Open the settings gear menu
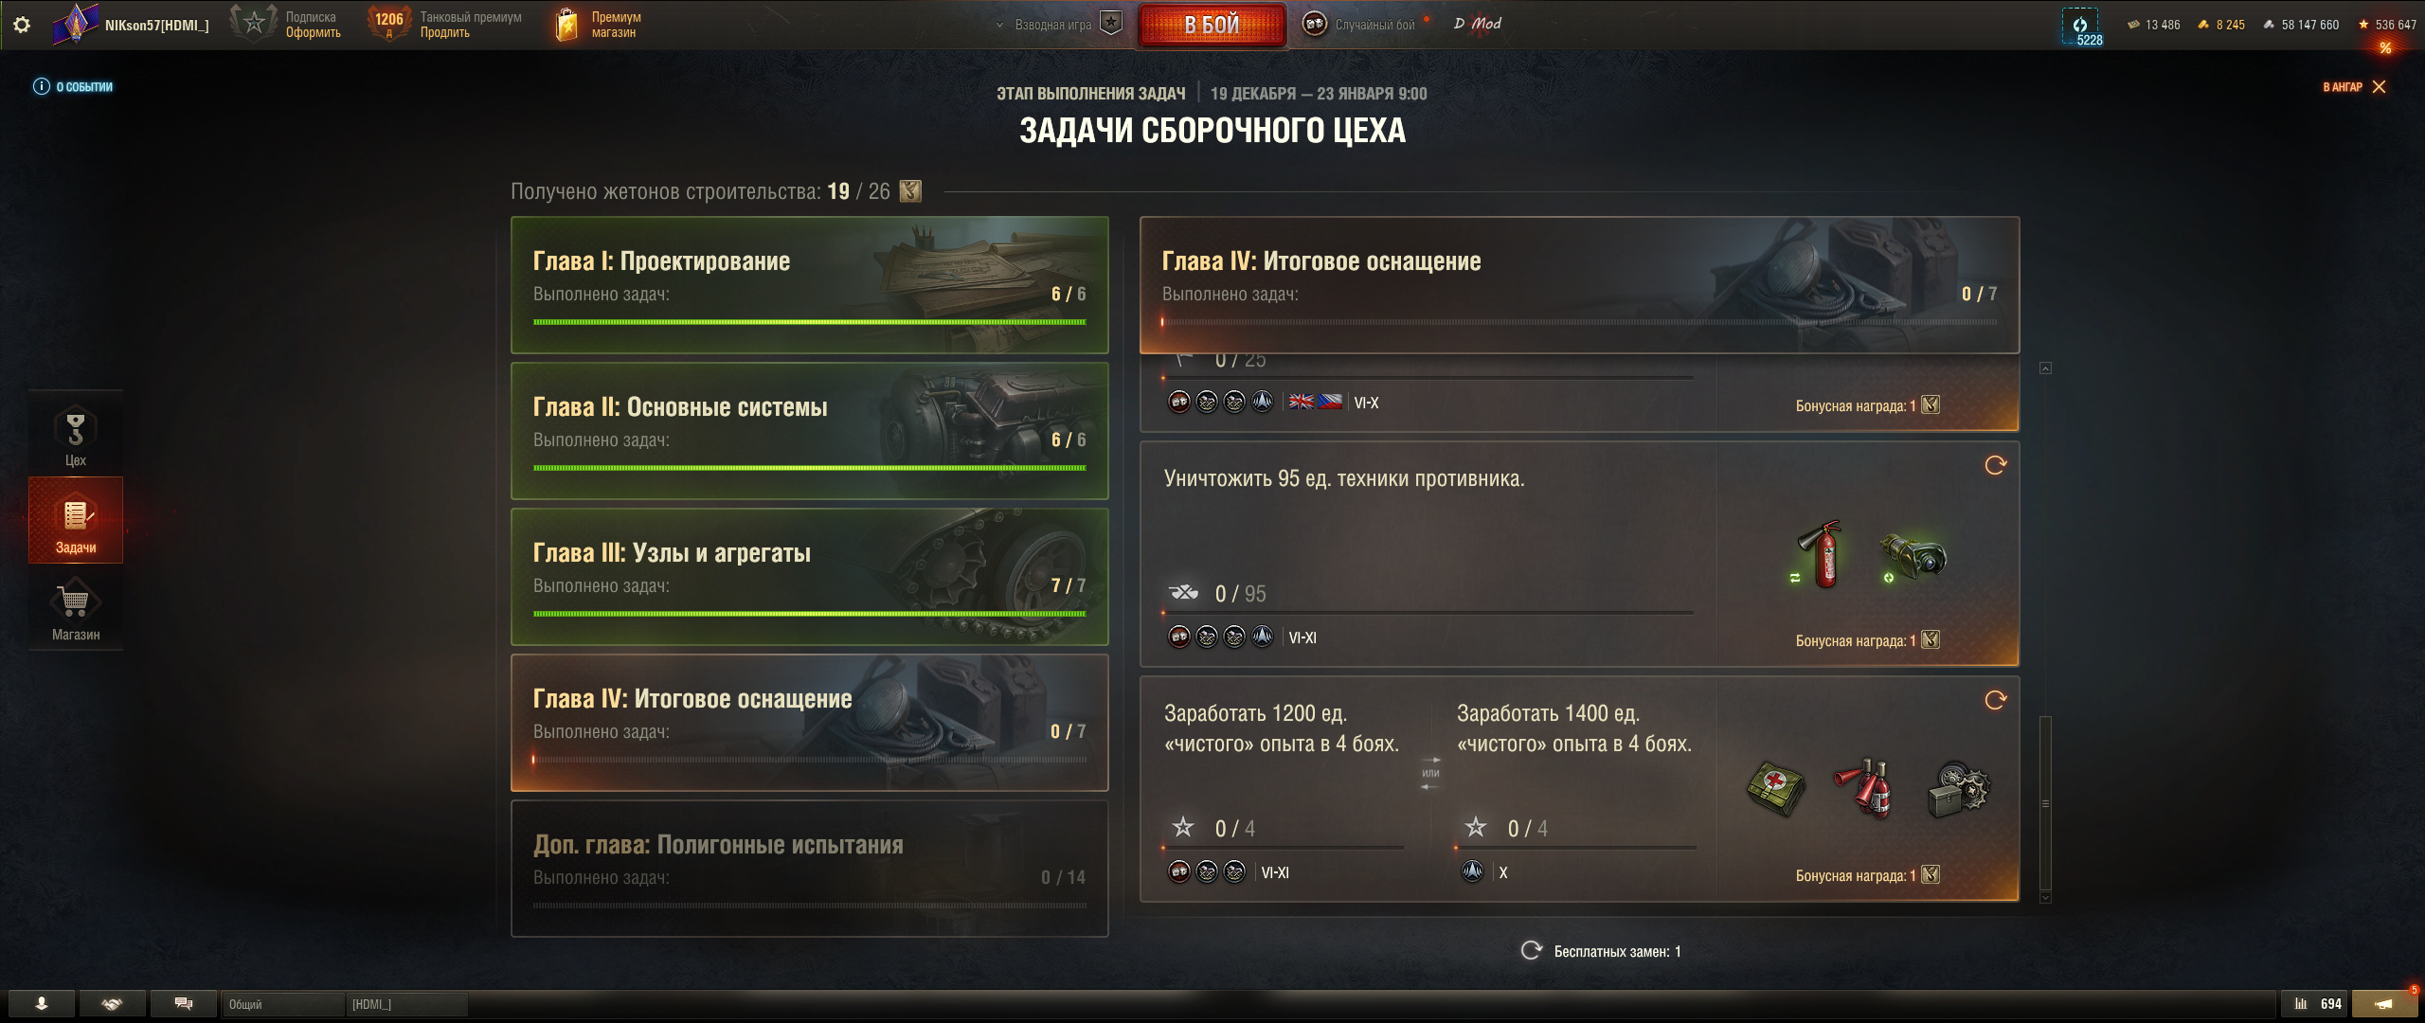2425x1023 pixels. [22, 25]
